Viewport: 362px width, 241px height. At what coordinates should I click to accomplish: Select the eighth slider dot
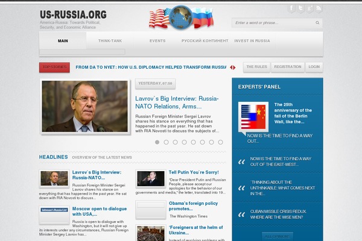220,142
